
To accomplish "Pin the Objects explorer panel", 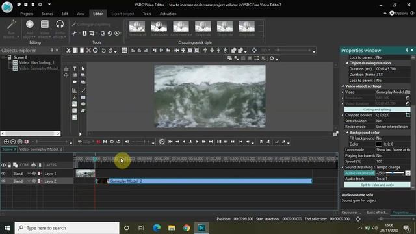I will 51,50.
